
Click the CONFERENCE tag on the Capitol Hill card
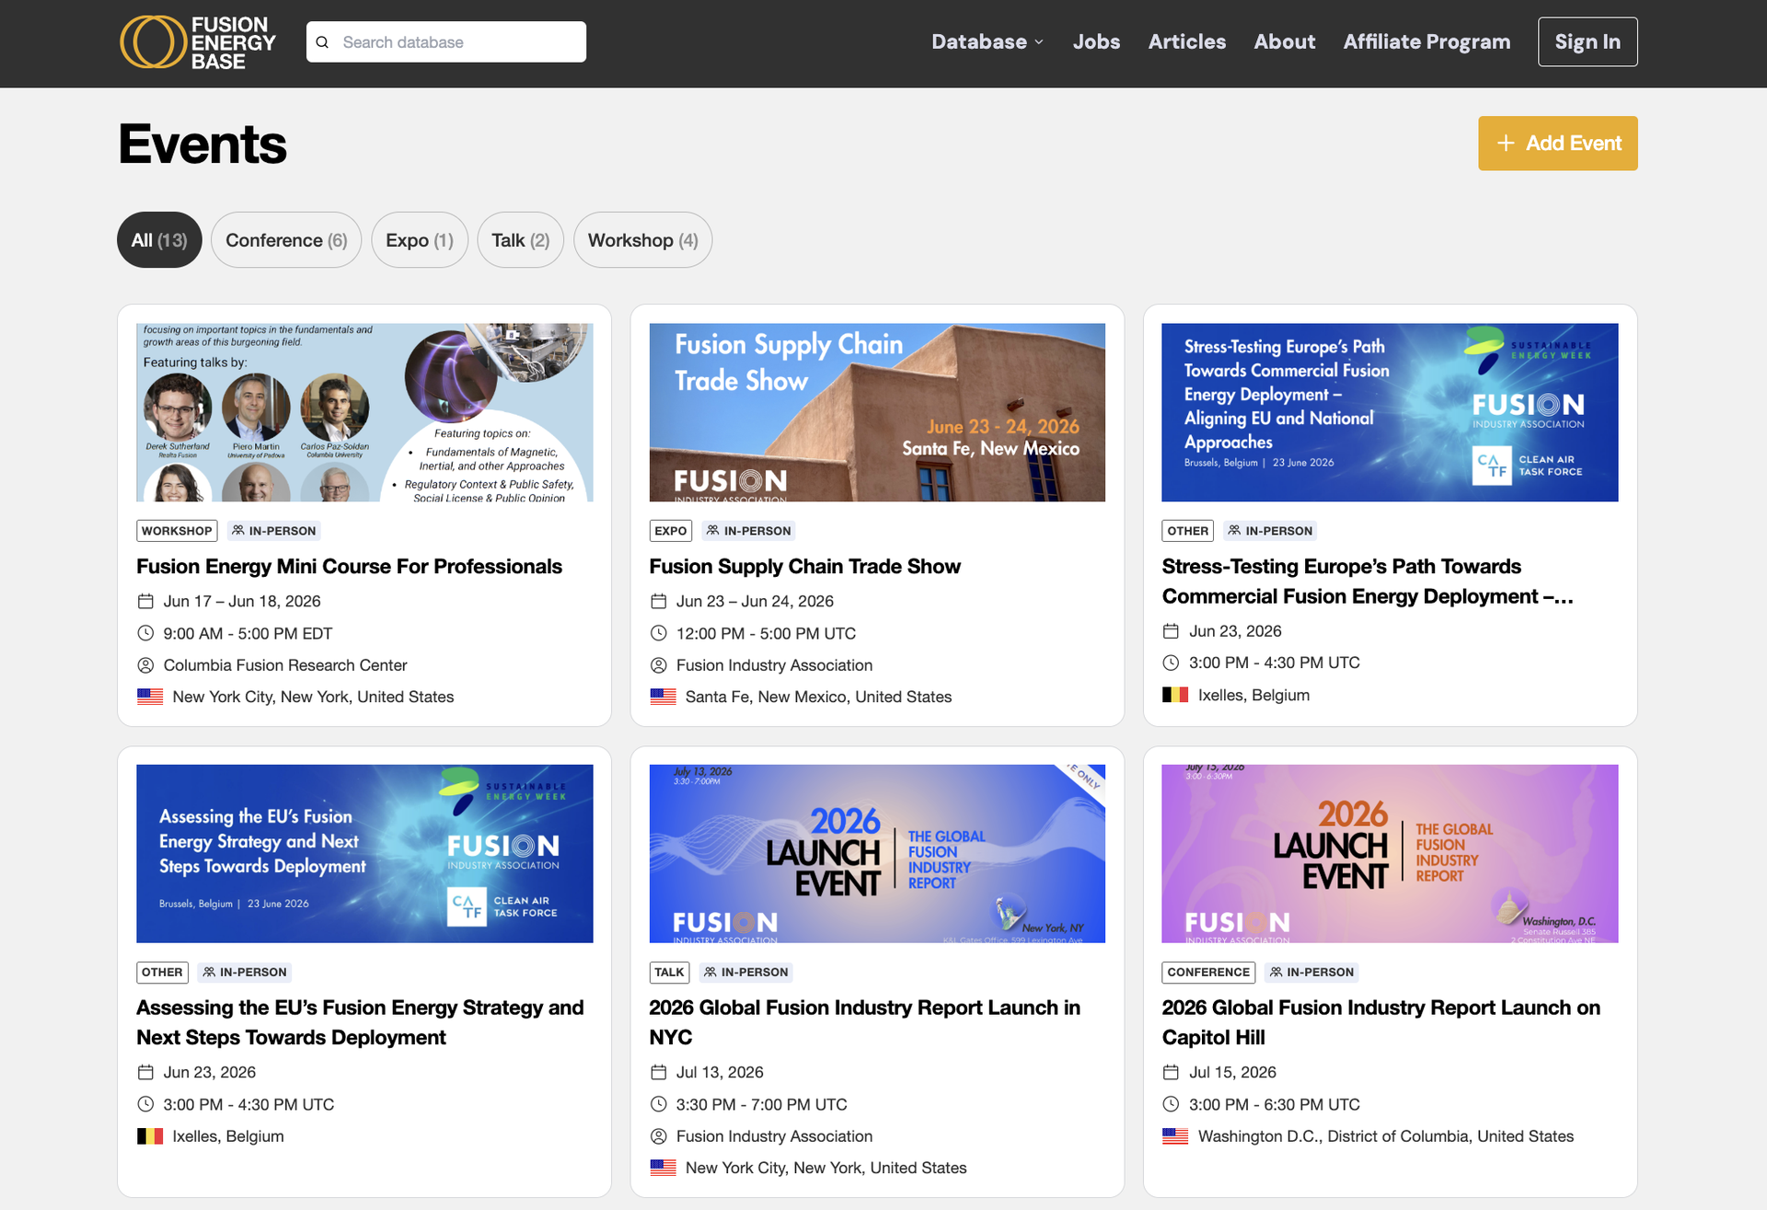[x=1208, y=973]
